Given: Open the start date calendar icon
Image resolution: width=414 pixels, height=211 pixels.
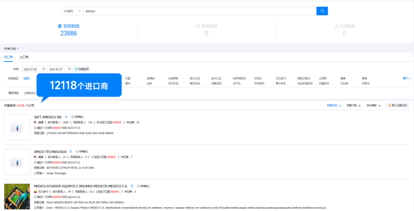Looking at the screenshot, I should [44, 69].
